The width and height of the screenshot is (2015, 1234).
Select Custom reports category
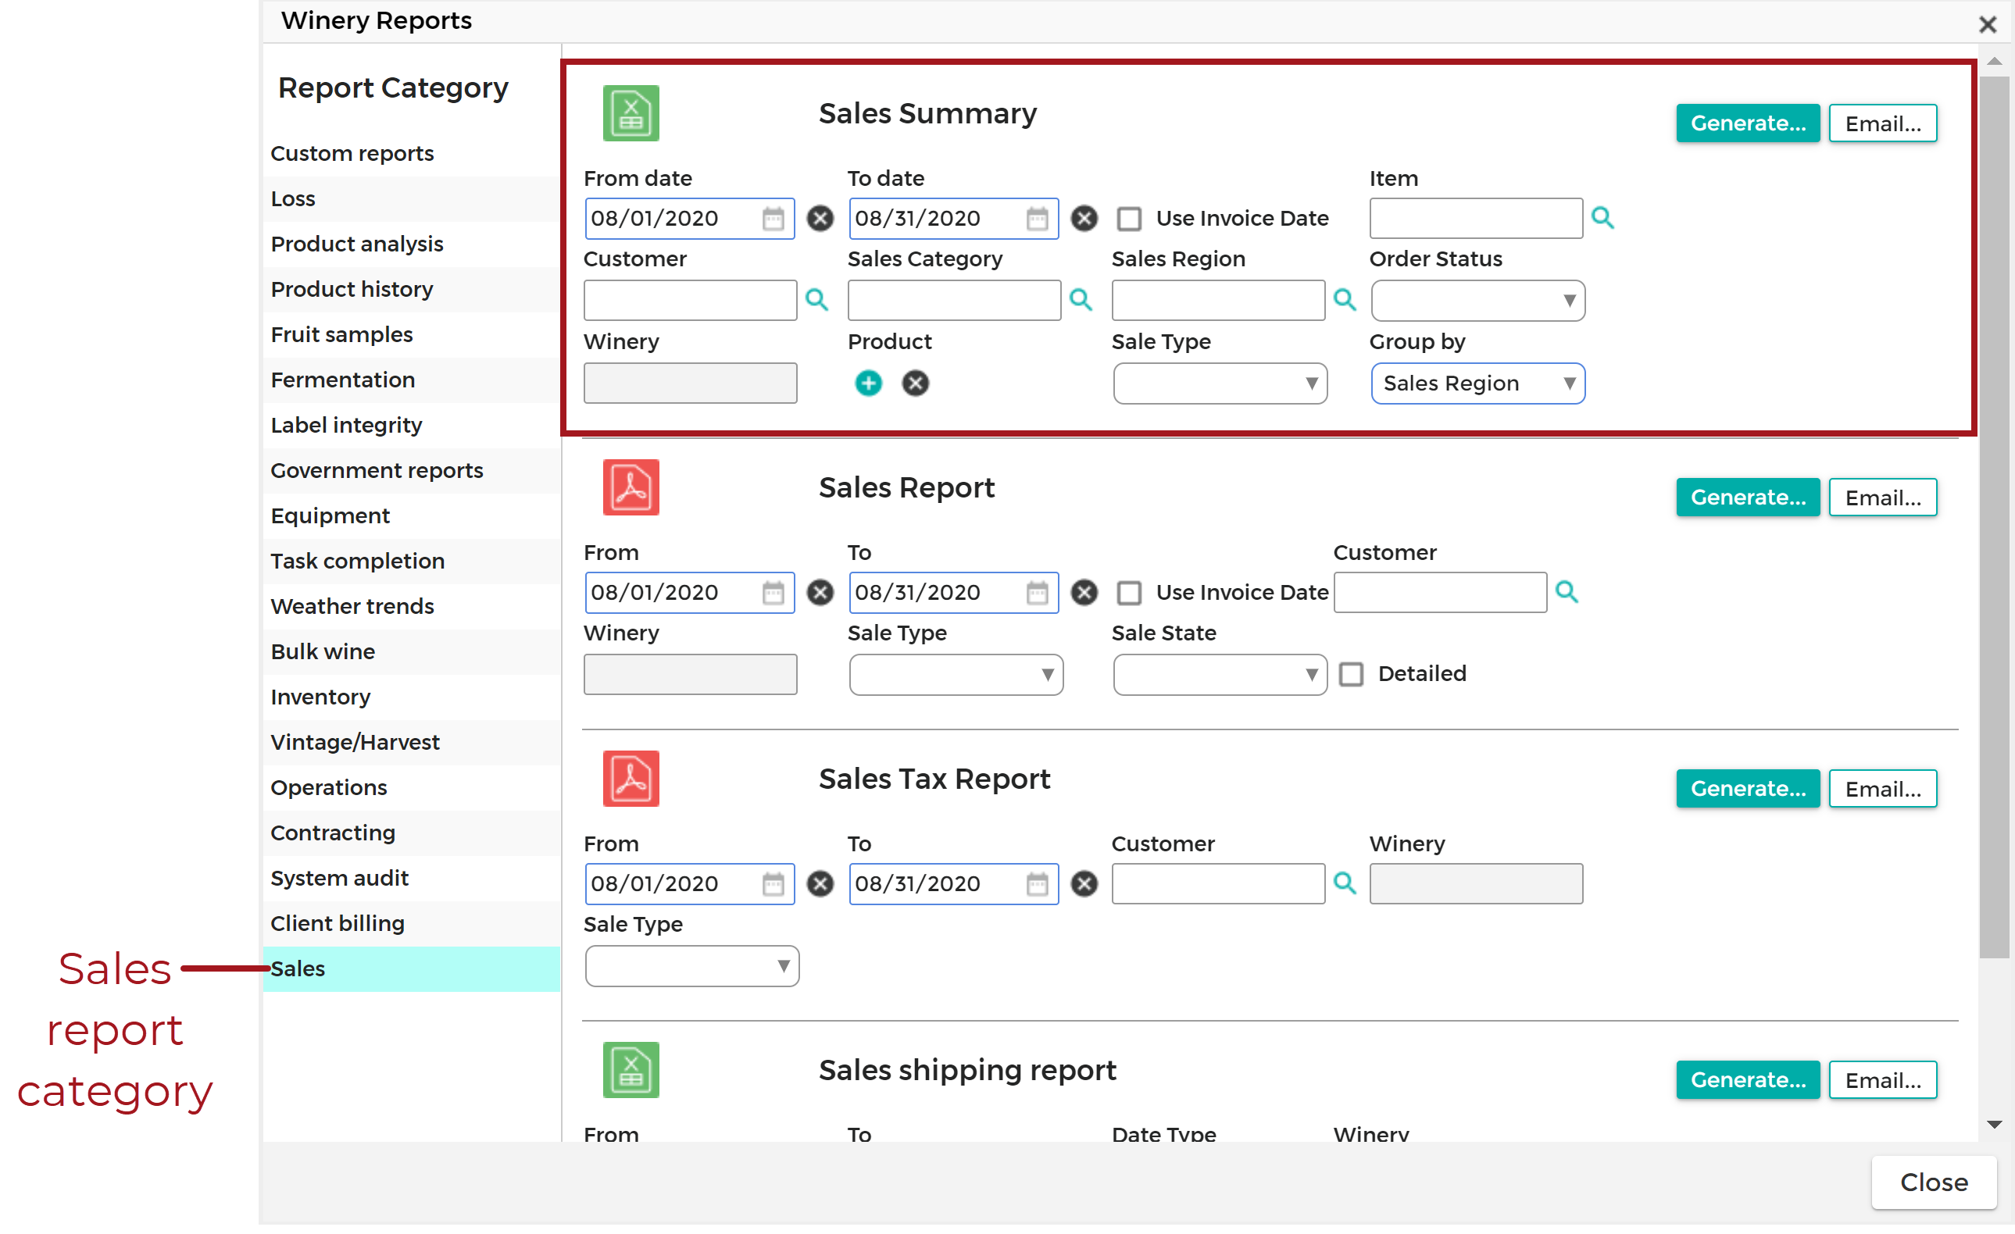point(411,154)
